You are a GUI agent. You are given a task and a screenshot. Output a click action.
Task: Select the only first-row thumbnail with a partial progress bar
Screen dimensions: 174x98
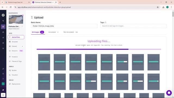click(x=122, y=62)
